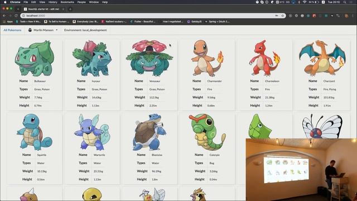Viewport: 357px width, 201px height.
Task: Open the Marlin Manson user dropdown
Action: click(x=43, y=30)
